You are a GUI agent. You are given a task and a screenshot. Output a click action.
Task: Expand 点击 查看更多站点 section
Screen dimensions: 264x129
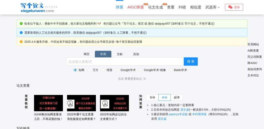click(x=132, y=79)
